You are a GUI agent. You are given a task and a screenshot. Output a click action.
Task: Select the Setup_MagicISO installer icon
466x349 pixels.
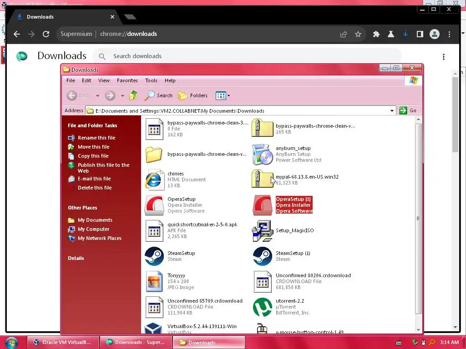(263, 230)
